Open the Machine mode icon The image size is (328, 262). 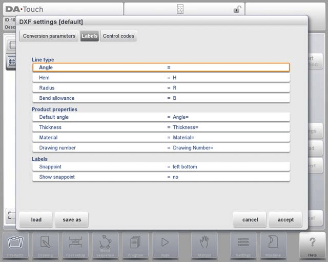(x=273, y=246)
